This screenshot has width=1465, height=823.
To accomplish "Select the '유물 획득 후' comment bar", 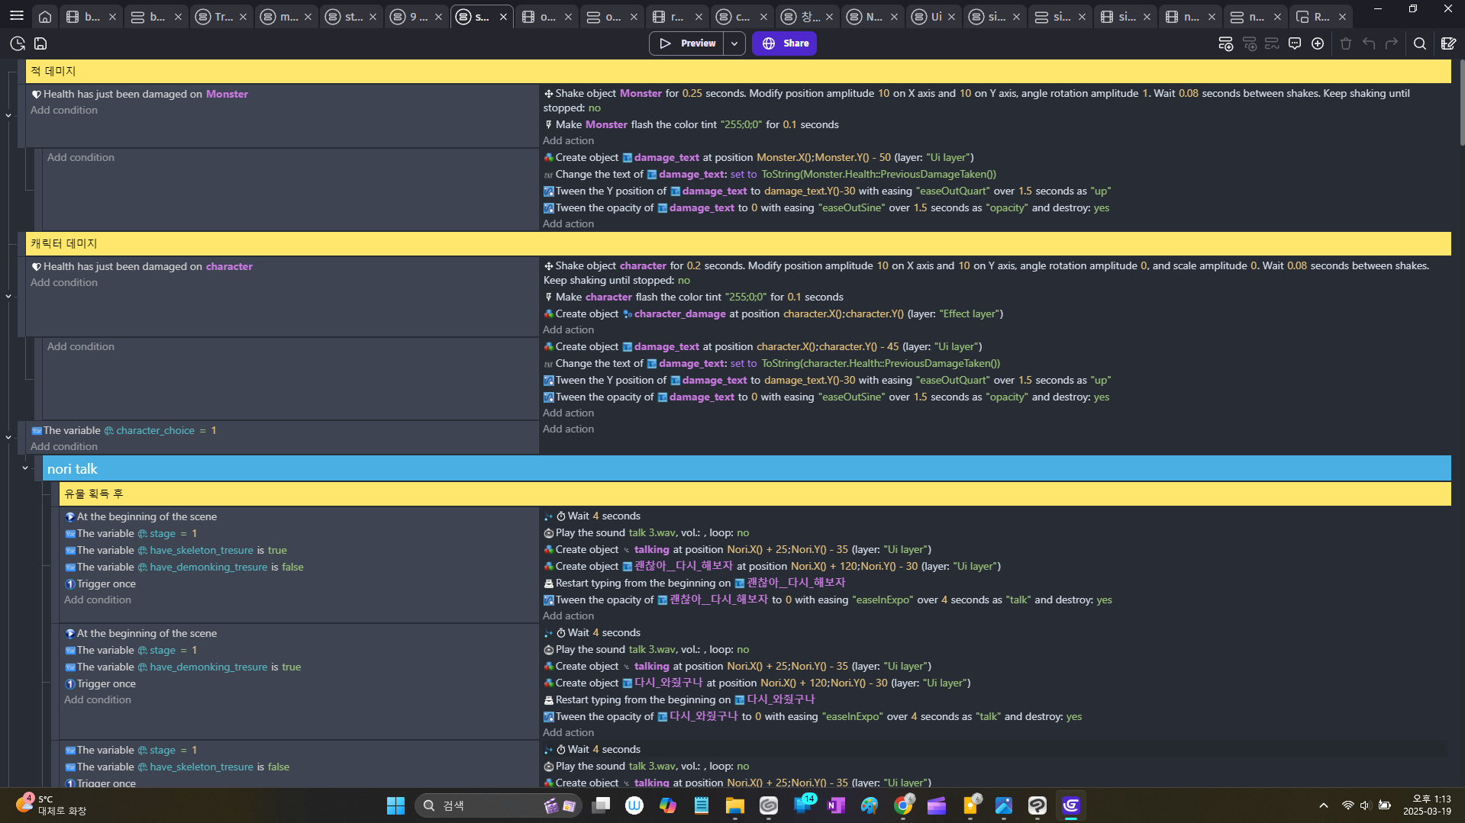I will (755, 493).
